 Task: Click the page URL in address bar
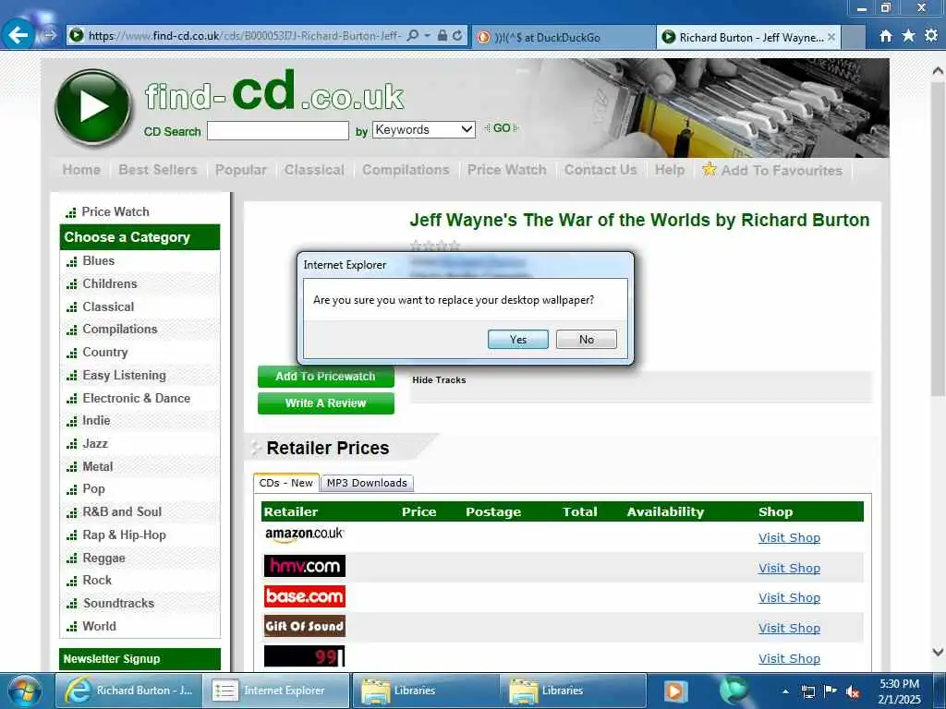click(244, 36)
